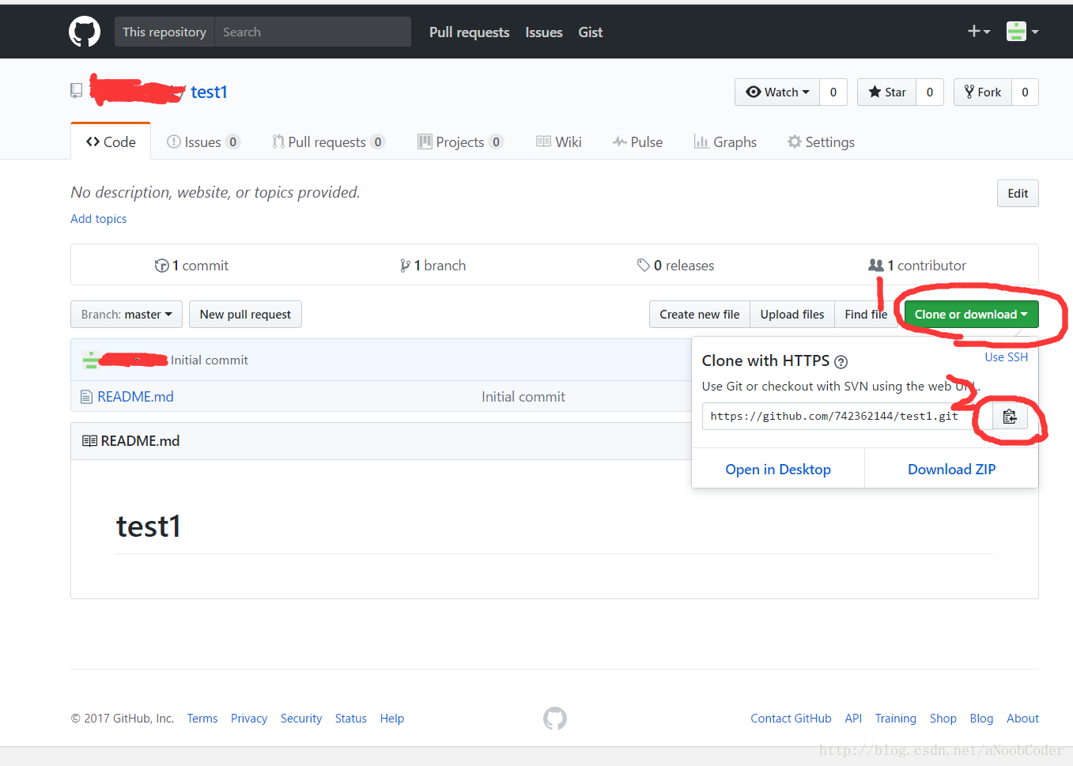Open Security link in footer
This screenshot has width=1073, height=766.
pyautogui.click(x=301, y=718)
